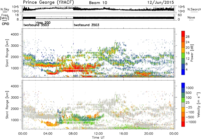Click the '1000' tick on the velocity panel axis
This screenshot has width=201, height=139.
click(15, 120)
